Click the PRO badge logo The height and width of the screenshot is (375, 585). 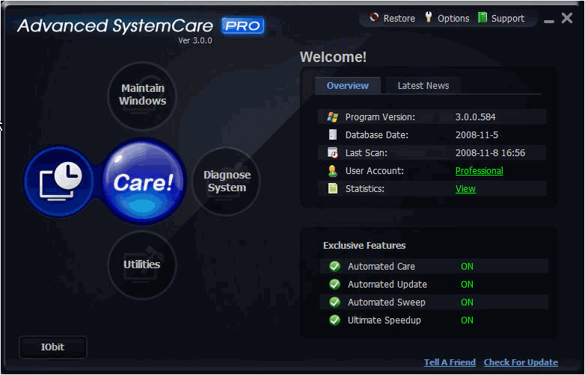[x=243, y=26]
